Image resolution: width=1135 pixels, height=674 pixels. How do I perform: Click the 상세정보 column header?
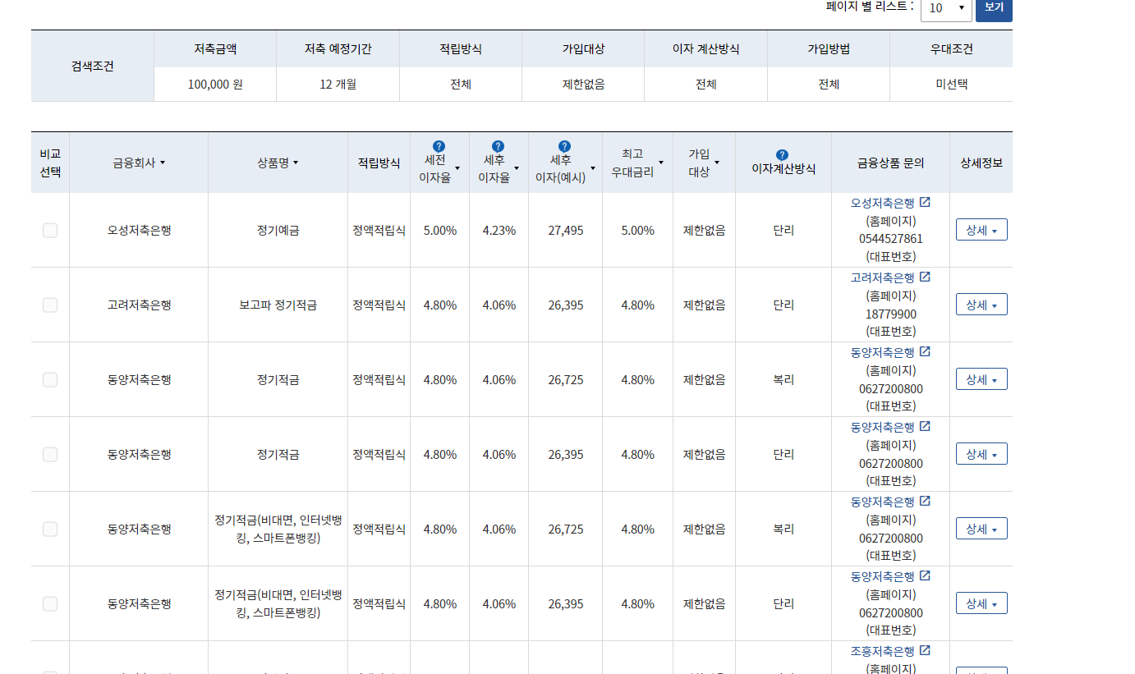point(981,163)
